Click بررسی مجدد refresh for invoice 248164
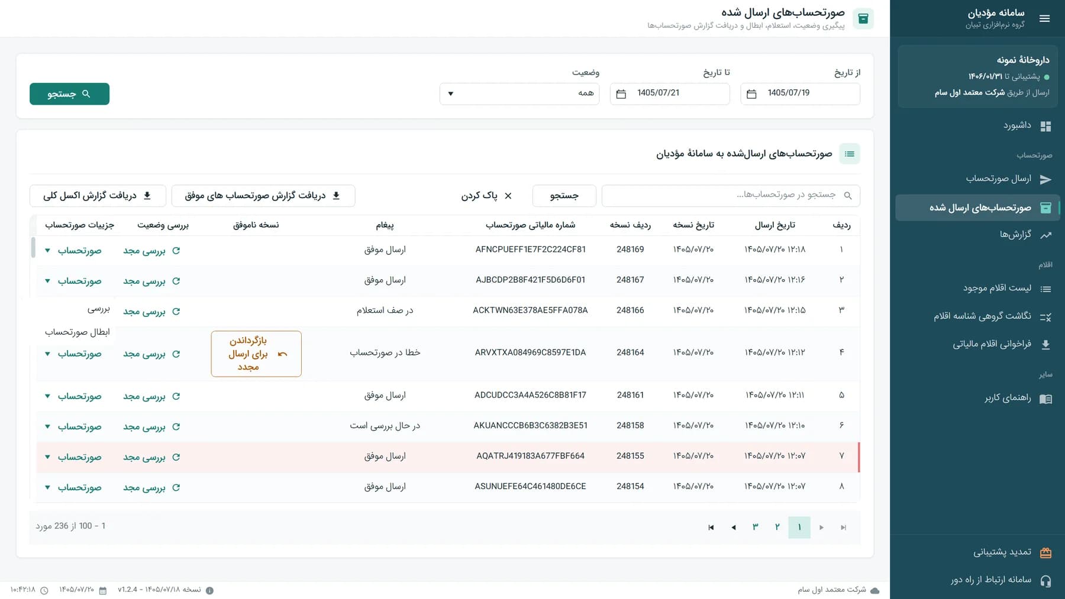This screenshot has width=1065, height=599. 151,354
